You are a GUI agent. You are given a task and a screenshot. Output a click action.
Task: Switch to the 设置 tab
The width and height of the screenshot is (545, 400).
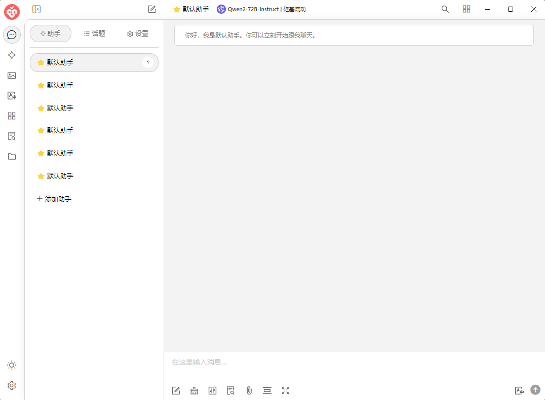tap(138, 33)
